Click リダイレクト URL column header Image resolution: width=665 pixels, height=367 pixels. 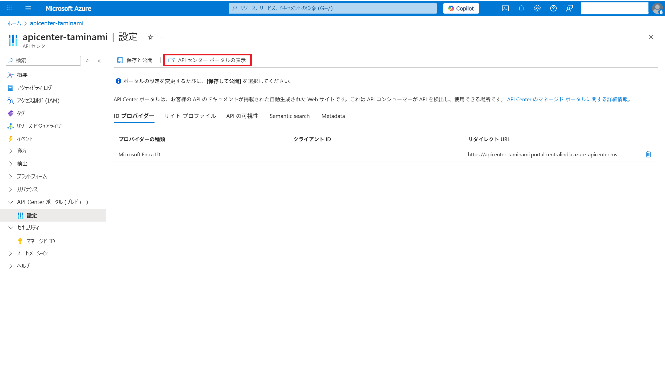point(489,139)
